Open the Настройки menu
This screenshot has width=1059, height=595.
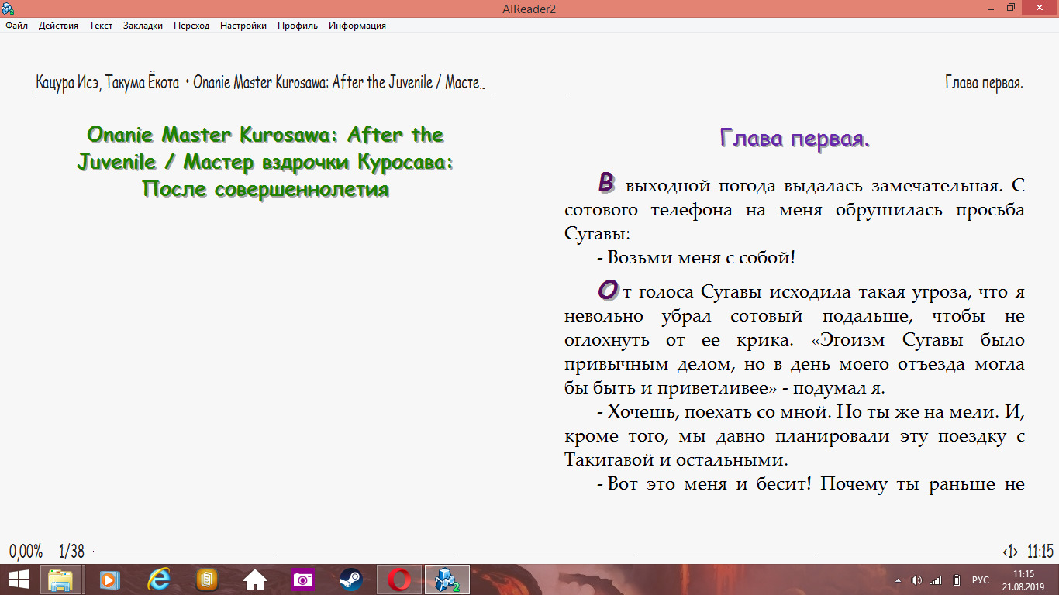point(243,26)
